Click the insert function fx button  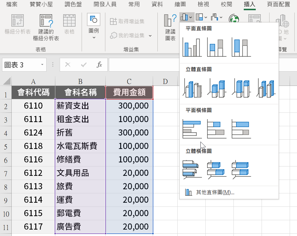(99, 65)
